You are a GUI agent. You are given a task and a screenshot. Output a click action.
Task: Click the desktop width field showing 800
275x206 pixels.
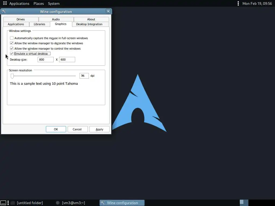(46, 60)
